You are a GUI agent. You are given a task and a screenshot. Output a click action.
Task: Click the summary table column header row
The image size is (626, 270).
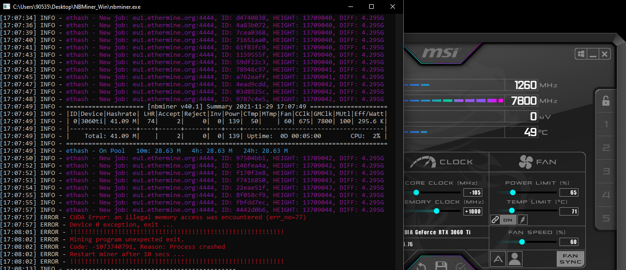point(227,114)
